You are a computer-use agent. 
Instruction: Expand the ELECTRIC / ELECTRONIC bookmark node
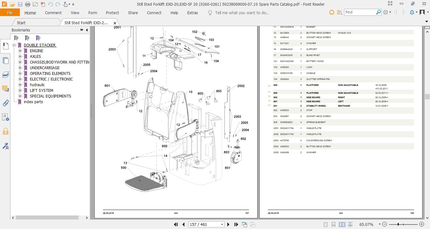[x=20, y=79]
